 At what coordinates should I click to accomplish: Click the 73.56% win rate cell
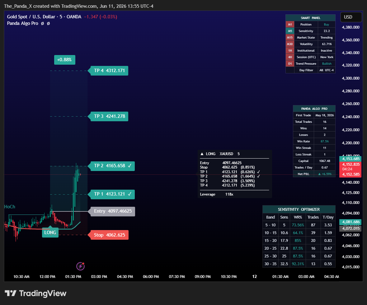(298, 225)
